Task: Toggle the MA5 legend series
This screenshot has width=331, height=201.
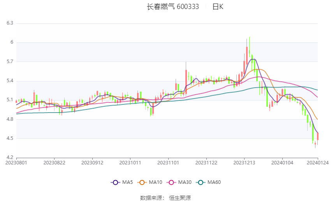Action: tap(122, 182)
